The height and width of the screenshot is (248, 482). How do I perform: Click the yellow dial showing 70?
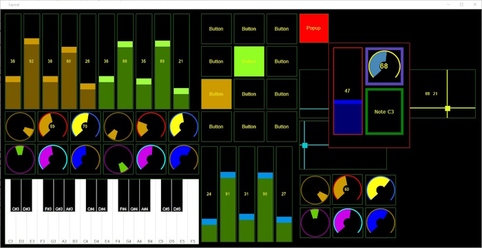pyautogui.click(x=85, y=126)
